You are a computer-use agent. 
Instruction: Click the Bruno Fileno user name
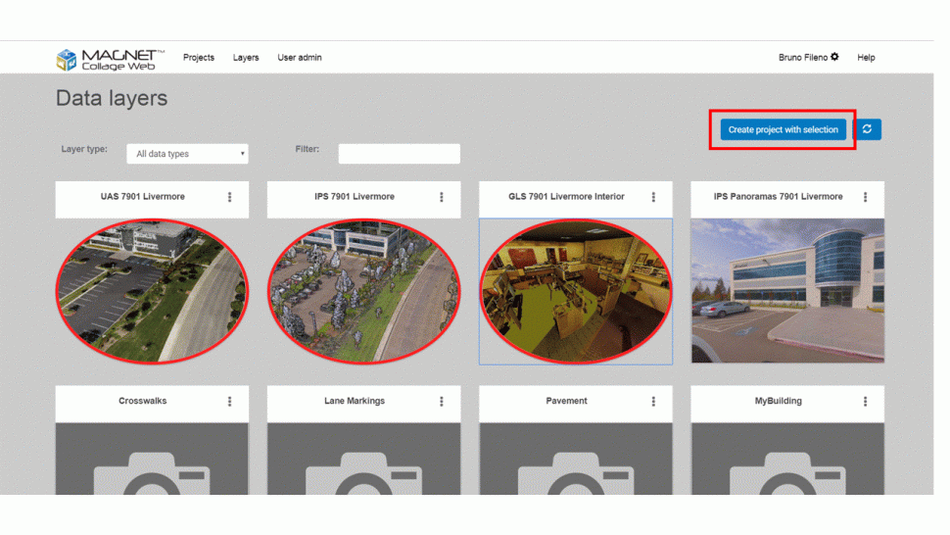tap(803, 58)
